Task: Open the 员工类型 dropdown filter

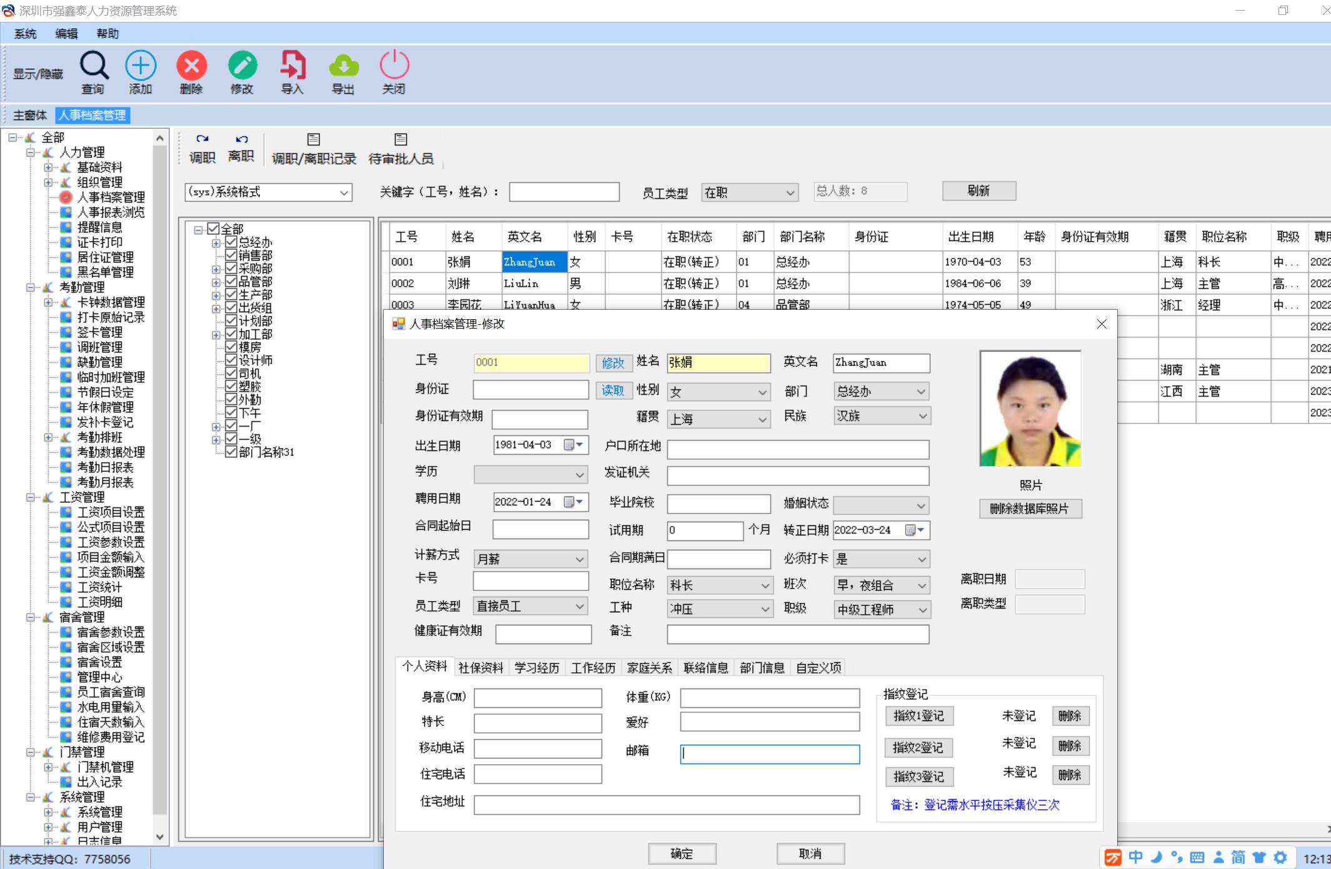Action: (x=752, y=192)
